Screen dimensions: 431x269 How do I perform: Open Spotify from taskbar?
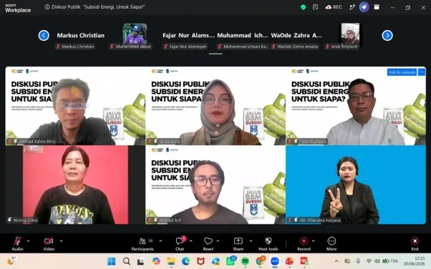245,261
